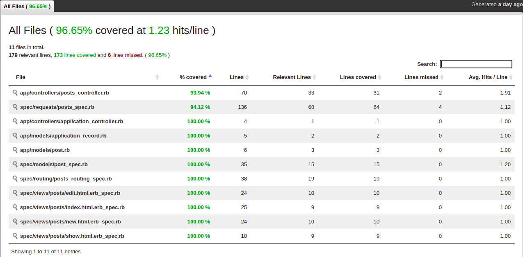The image size is (523, 257).
Task: Sort by Relevant Lines column
Action: (295, 77)
